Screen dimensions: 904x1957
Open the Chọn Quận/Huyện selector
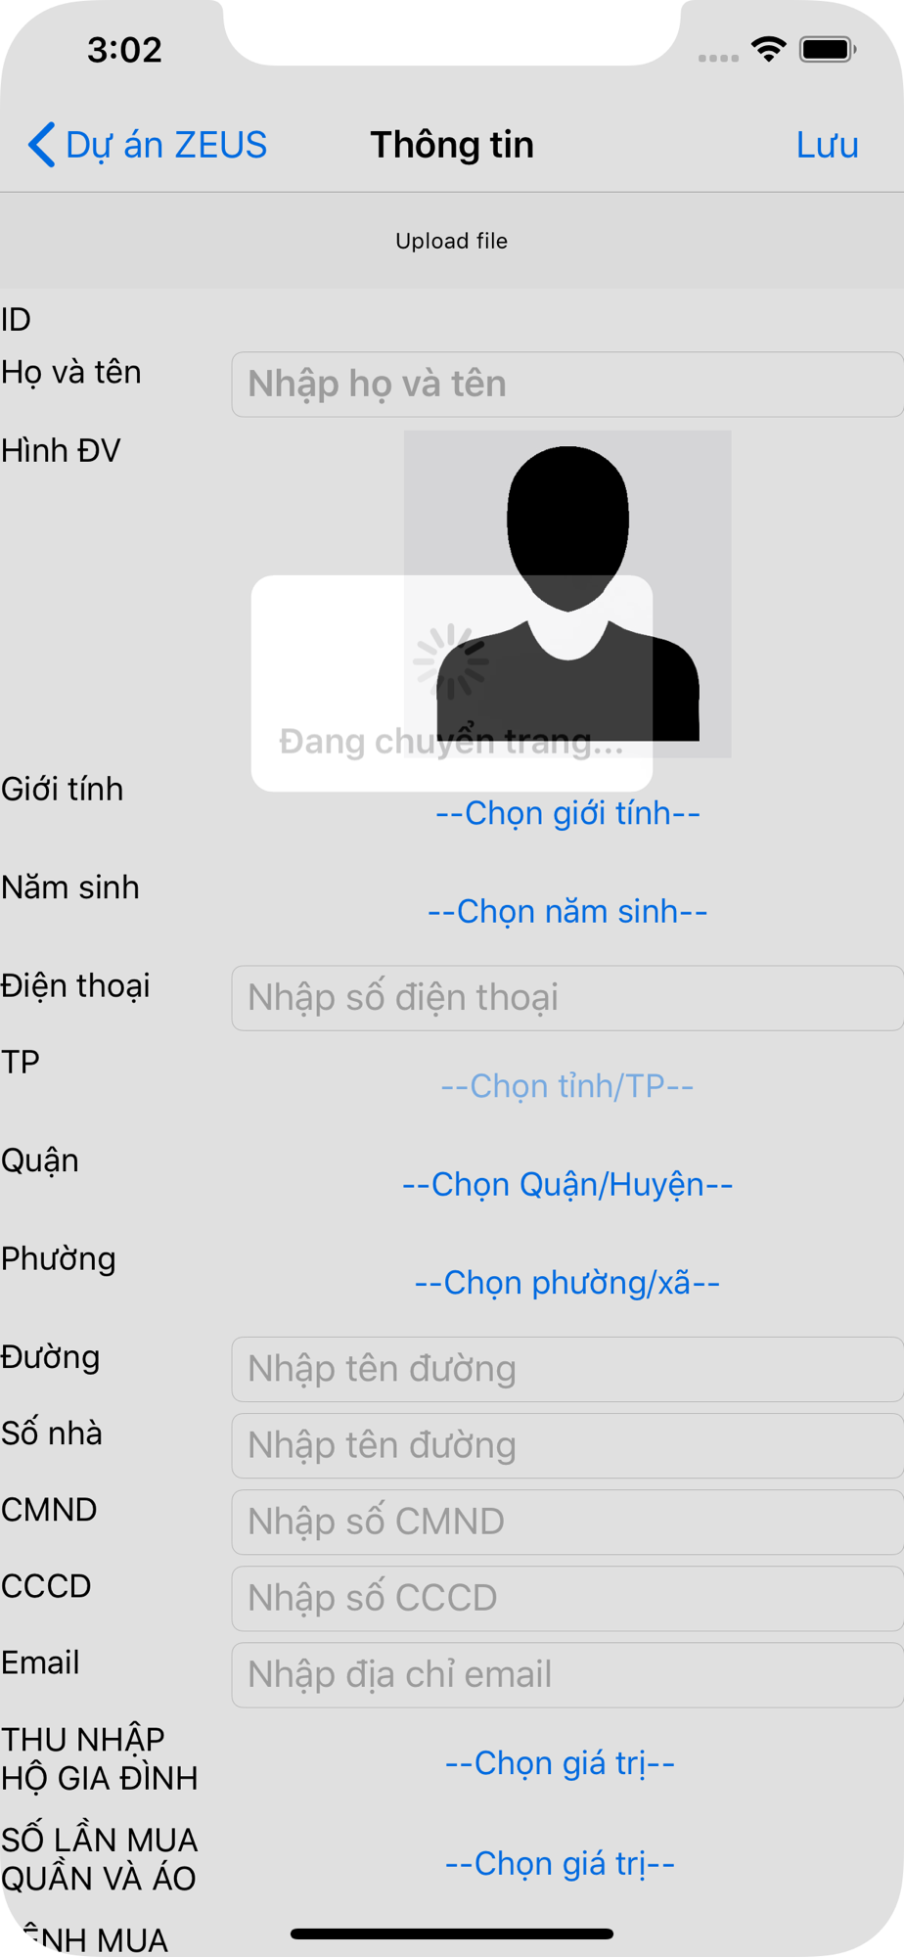(567, 1184)
